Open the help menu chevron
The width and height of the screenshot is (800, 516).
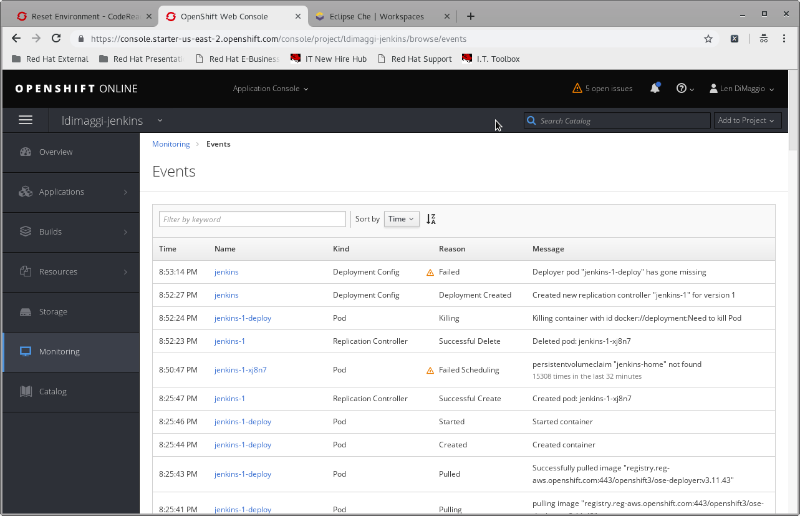[x=690, y=88]
